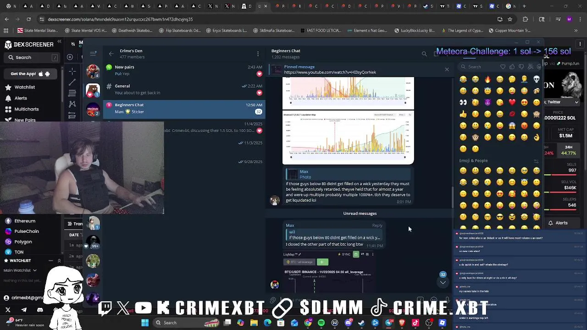Viewport: 587px width, 330px height.
Task: Open Alerts button on token panel
Action: tap(558, 223)
